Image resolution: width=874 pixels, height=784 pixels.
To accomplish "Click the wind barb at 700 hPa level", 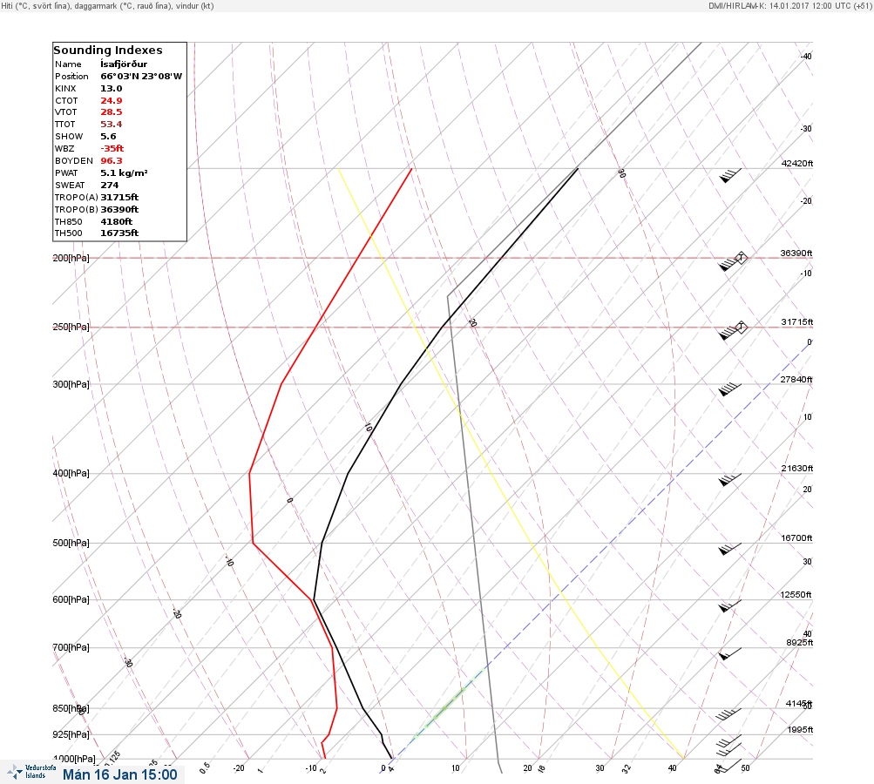I will (729, 653).
